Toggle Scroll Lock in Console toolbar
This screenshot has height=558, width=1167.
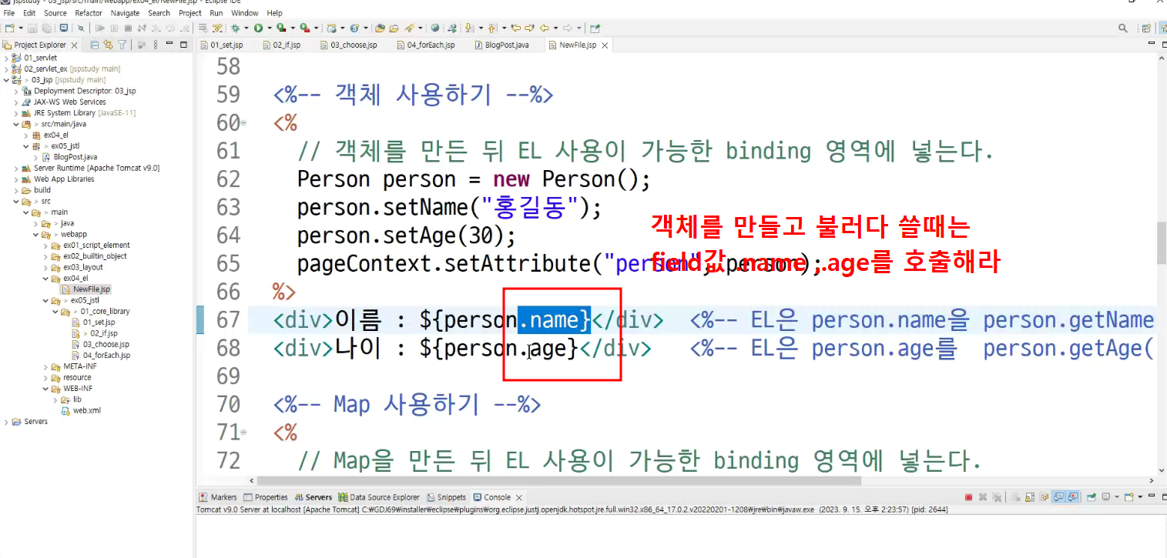(x=1030, y=497)
